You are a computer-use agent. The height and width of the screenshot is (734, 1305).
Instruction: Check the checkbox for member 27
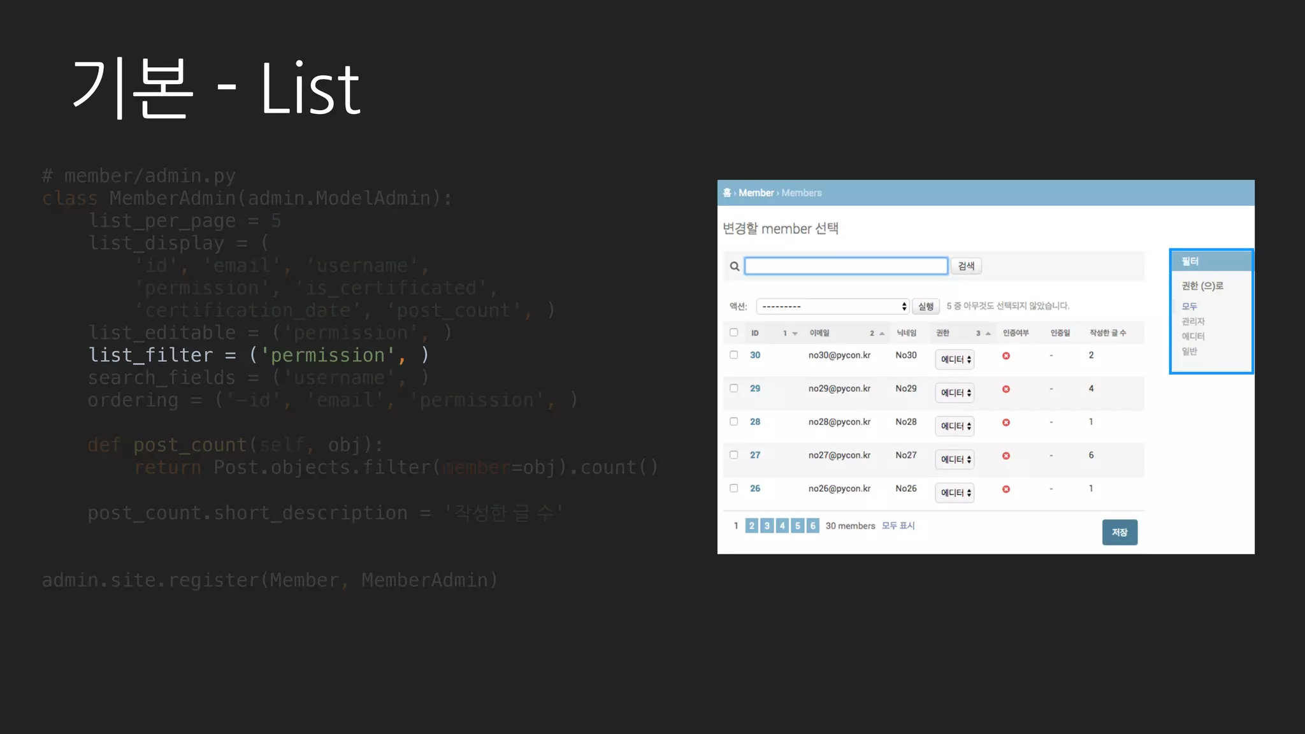tap(734, 455)
